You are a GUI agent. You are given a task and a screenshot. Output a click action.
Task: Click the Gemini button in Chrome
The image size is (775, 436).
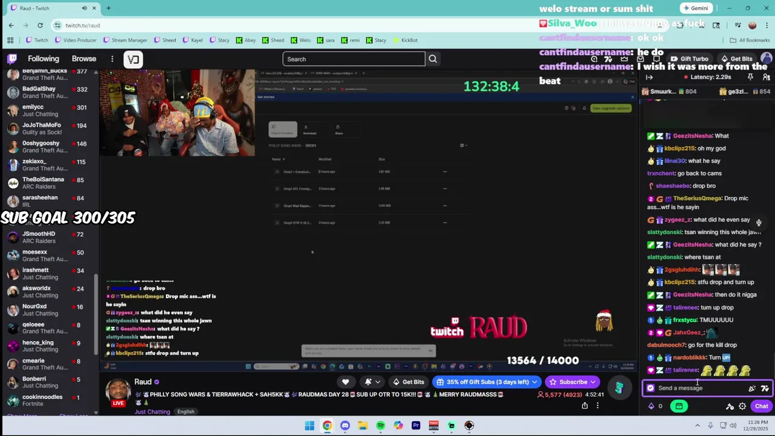tap(695, 8)
